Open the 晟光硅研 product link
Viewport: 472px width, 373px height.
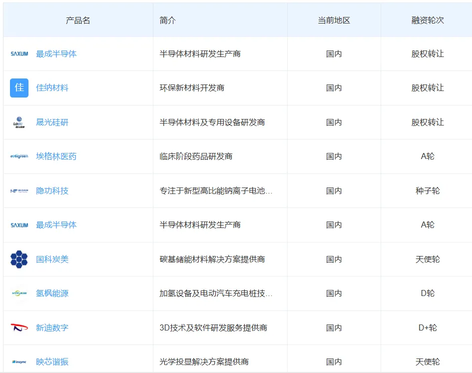coord(52,122)
